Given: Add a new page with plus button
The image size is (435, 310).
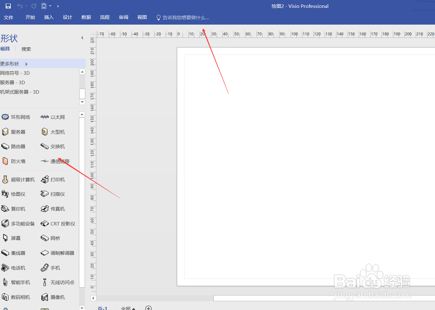Looking at the screenshot, I should click(148, 308).
